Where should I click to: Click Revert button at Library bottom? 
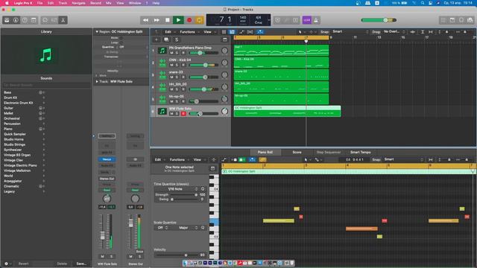tap(23, 264)
